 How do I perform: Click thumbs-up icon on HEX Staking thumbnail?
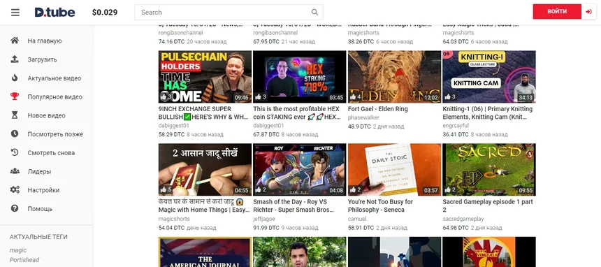point(258,96)
